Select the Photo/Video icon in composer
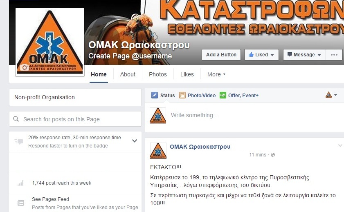The height and width of the screenshot is (212, 344). (182, 95)
